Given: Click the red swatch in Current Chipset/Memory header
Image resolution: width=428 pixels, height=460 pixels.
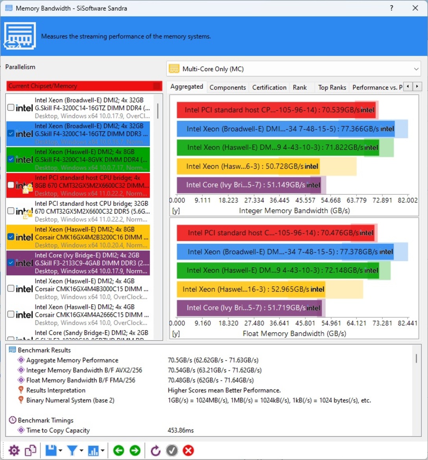Looking at the screenshot, I should tap(157, 86).
